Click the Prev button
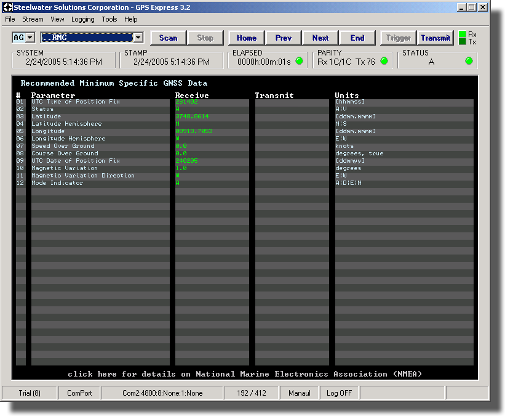Image resolution: width=505 pixels, height=416 pixels. 284,38
